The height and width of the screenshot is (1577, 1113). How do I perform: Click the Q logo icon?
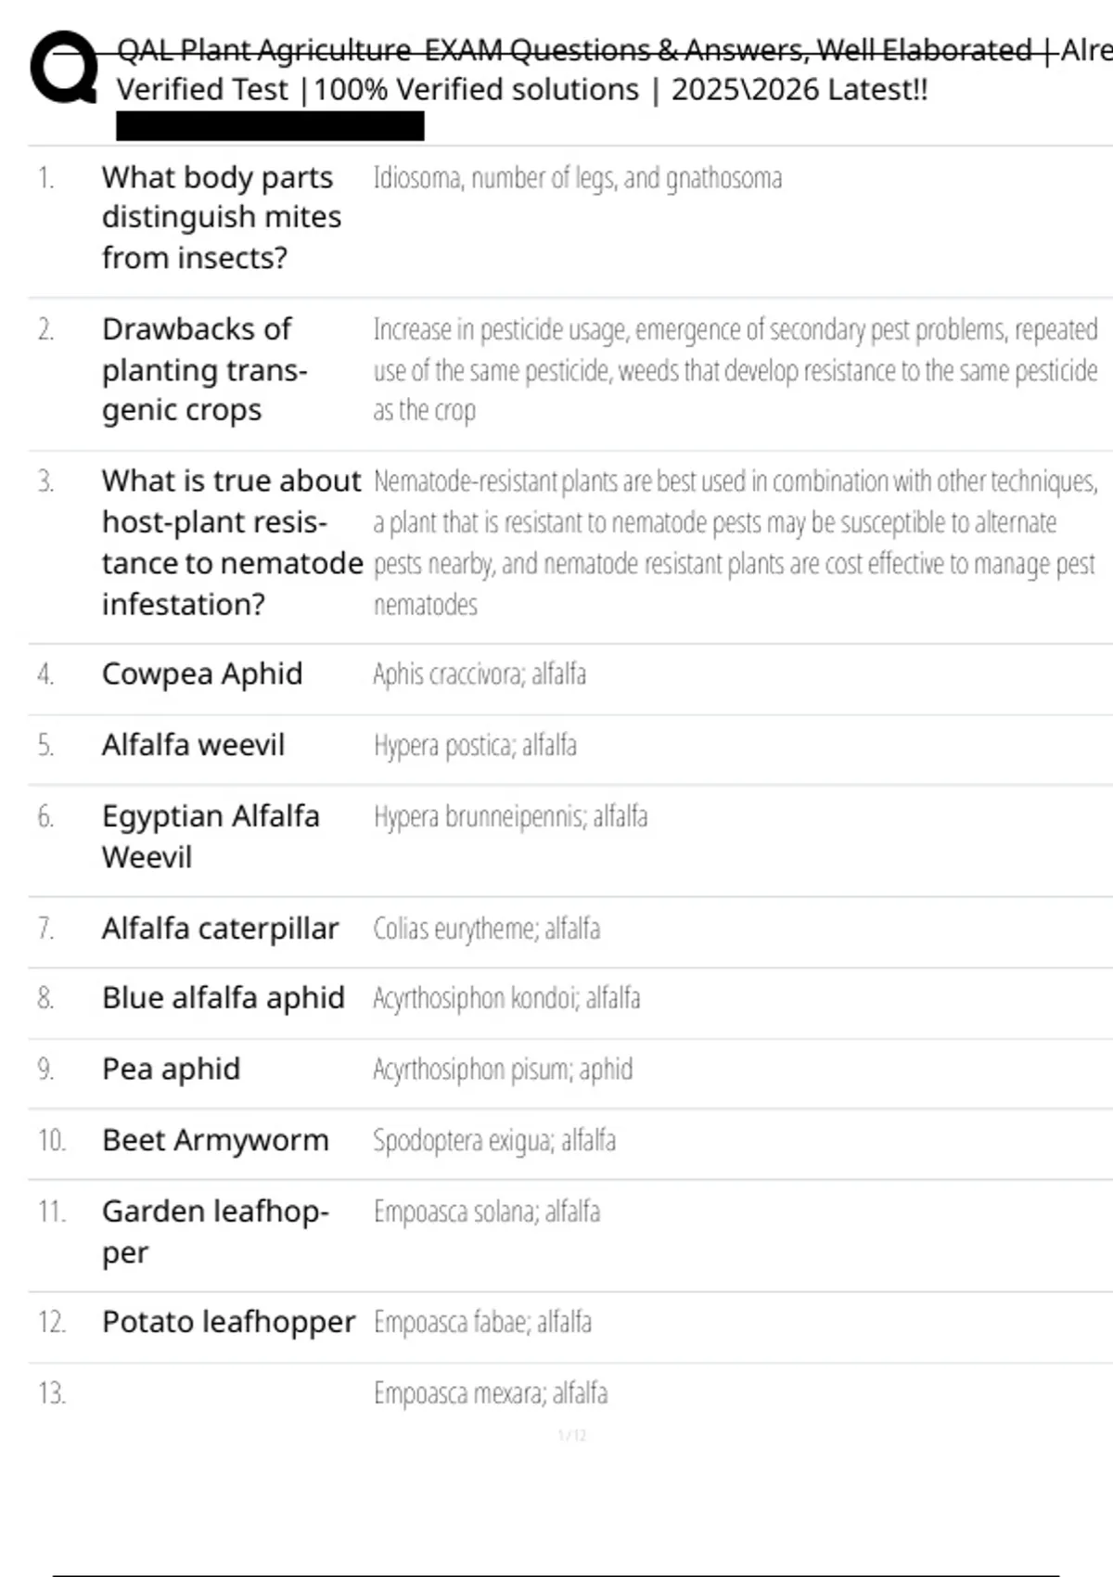pos(63,67)
